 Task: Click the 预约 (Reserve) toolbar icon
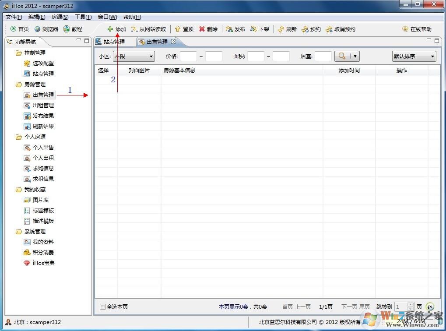tap(311, 29)
